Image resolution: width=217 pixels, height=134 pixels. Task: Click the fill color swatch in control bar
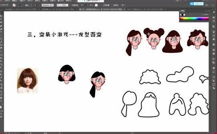[x=14, y=5]
